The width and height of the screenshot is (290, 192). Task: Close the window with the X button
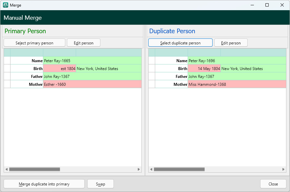click(282, 5)
